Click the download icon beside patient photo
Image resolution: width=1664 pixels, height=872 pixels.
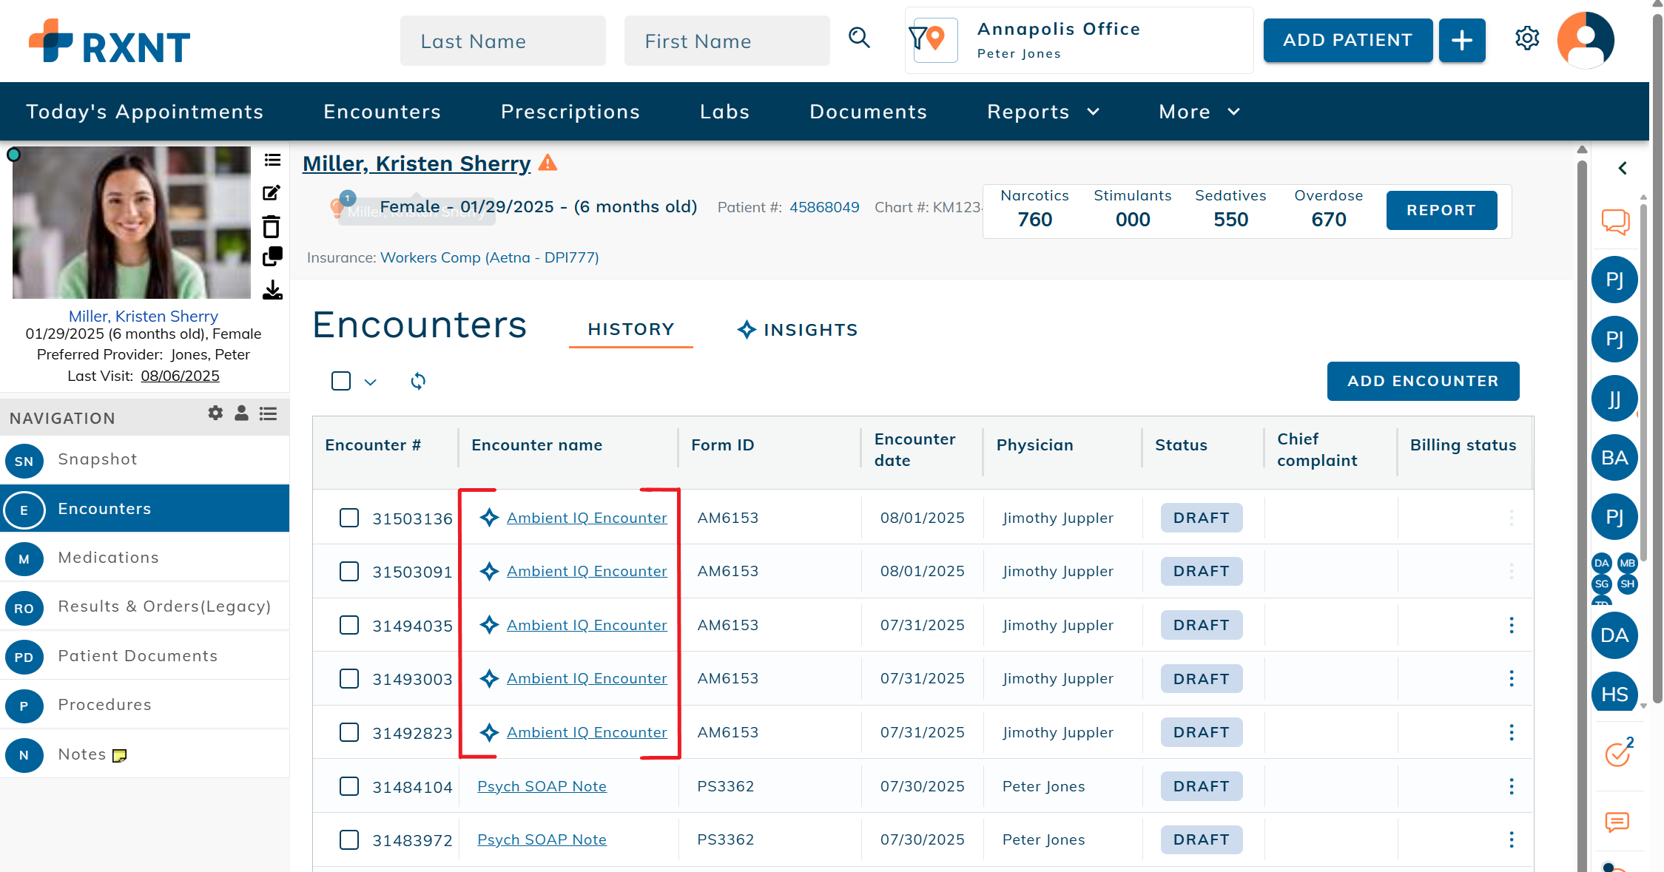pos(272,290)
